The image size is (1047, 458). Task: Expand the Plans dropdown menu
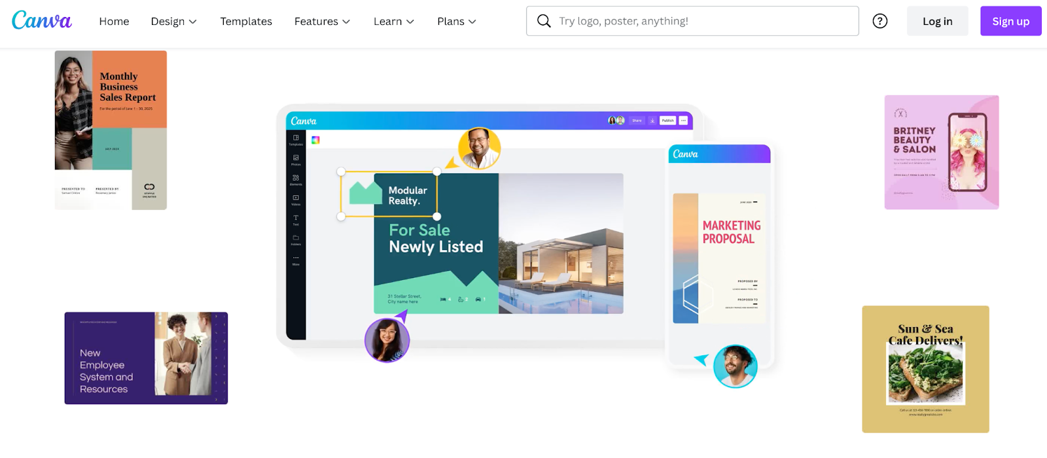(457, 22)
